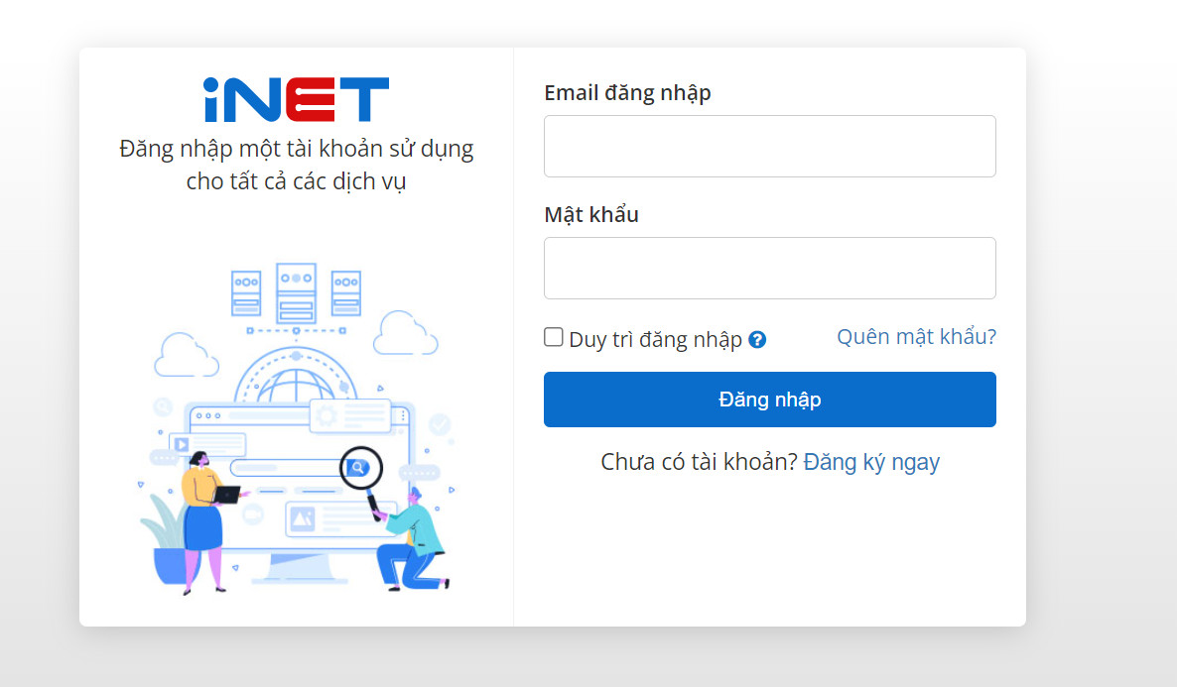This screenshot has height=687, width=1177.
Task: Click the Mật khẩu label
Action: tap(590, 214)
